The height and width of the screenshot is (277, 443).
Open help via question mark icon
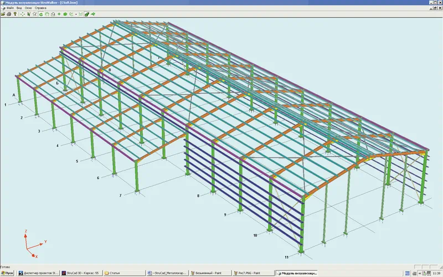(x=15, y=14)
